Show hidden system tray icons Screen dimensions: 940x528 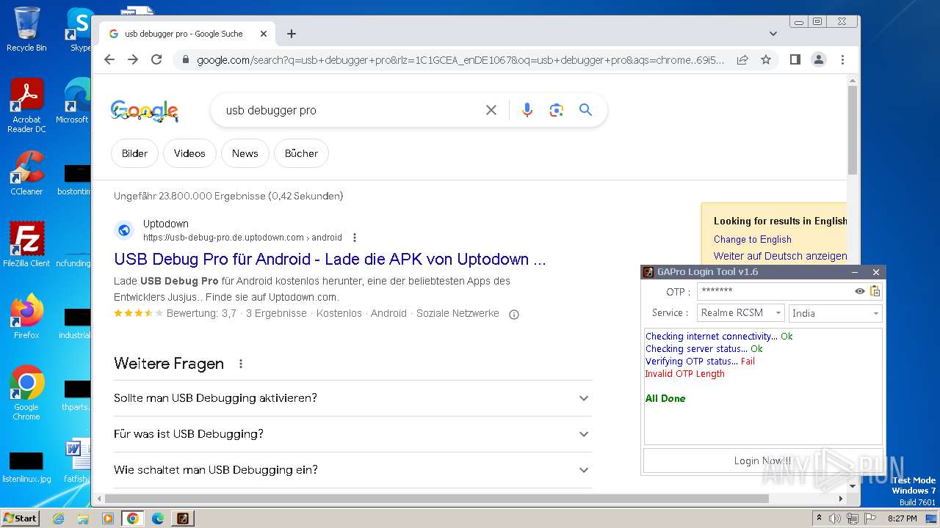click(819, 518)
